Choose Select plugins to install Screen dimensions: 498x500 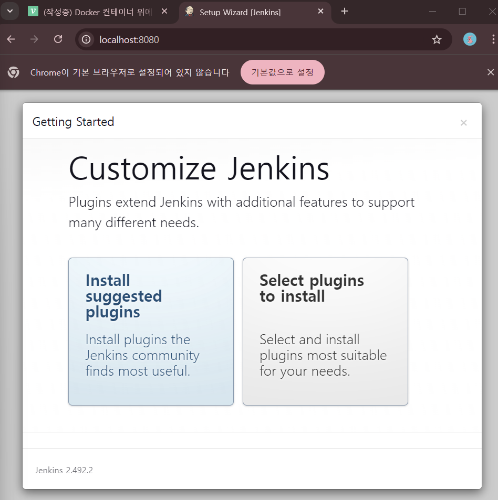pyautogui.click(x=325, y=332)
